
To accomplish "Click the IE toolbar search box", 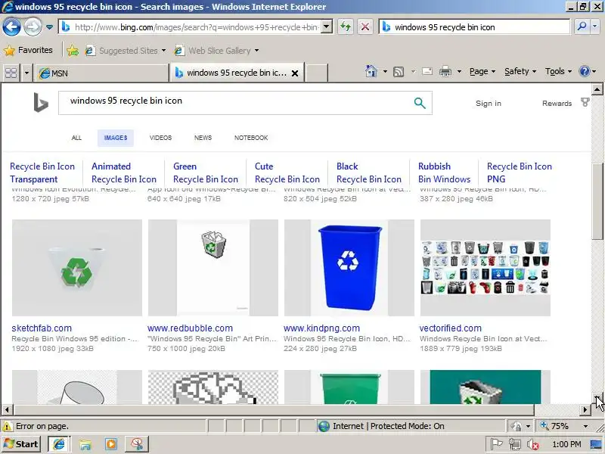I will pyautogui.click(x=474, y=27).
